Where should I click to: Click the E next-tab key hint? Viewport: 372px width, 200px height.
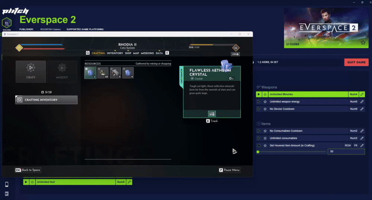167,53
